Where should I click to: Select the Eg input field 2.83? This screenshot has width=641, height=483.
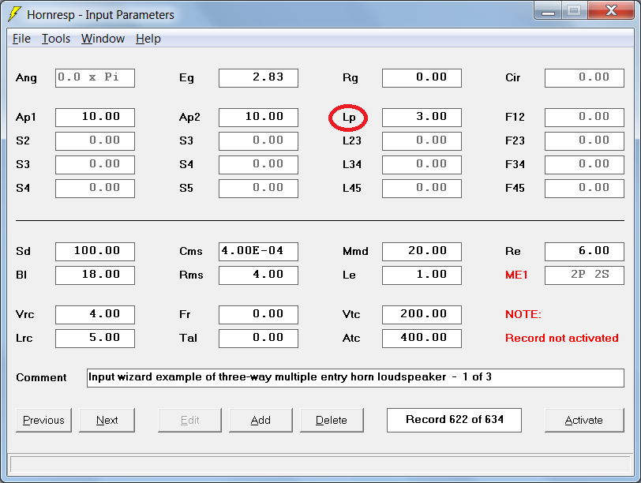click(258, 77)
